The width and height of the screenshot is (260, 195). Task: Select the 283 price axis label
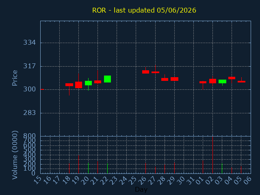29,113
